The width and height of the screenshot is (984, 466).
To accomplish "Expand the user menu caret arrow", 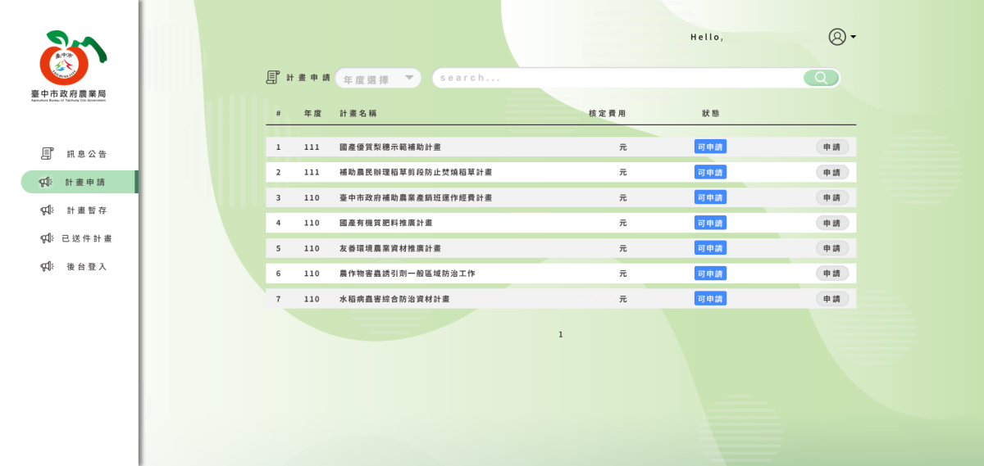I will (x=854, y=37).
